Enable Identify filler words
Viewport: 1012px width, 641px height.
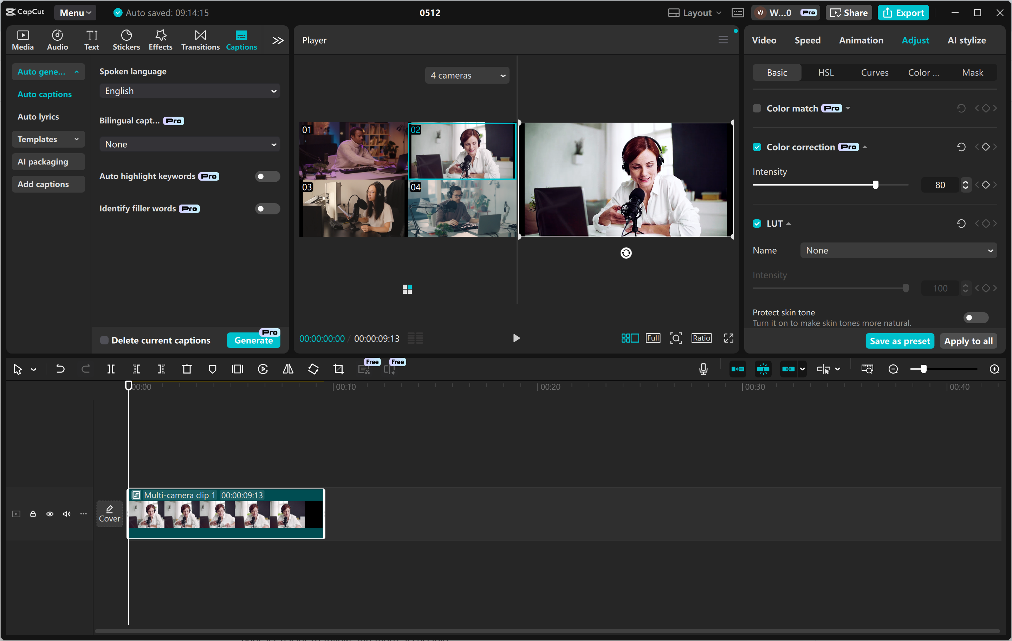(267, 208)
